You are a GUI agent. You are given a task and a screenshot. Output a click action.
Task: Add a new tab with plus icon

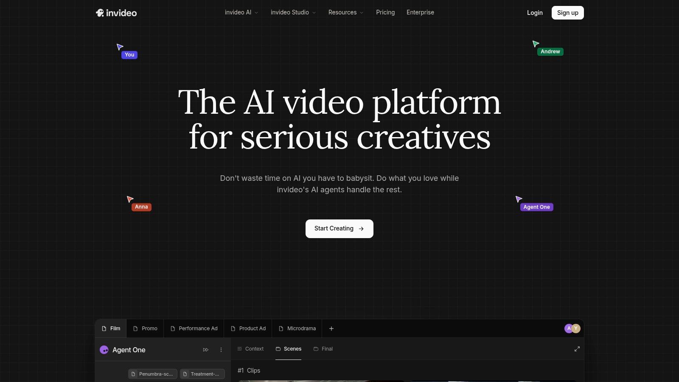[x=331, y=329]
